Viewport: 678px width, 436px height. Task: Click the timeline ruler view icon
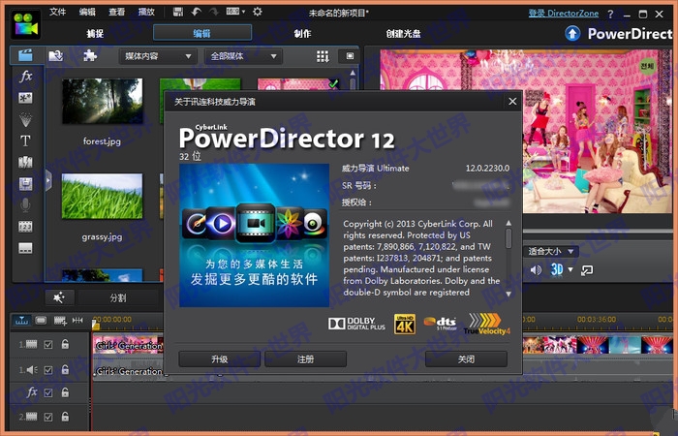[21, 321]
